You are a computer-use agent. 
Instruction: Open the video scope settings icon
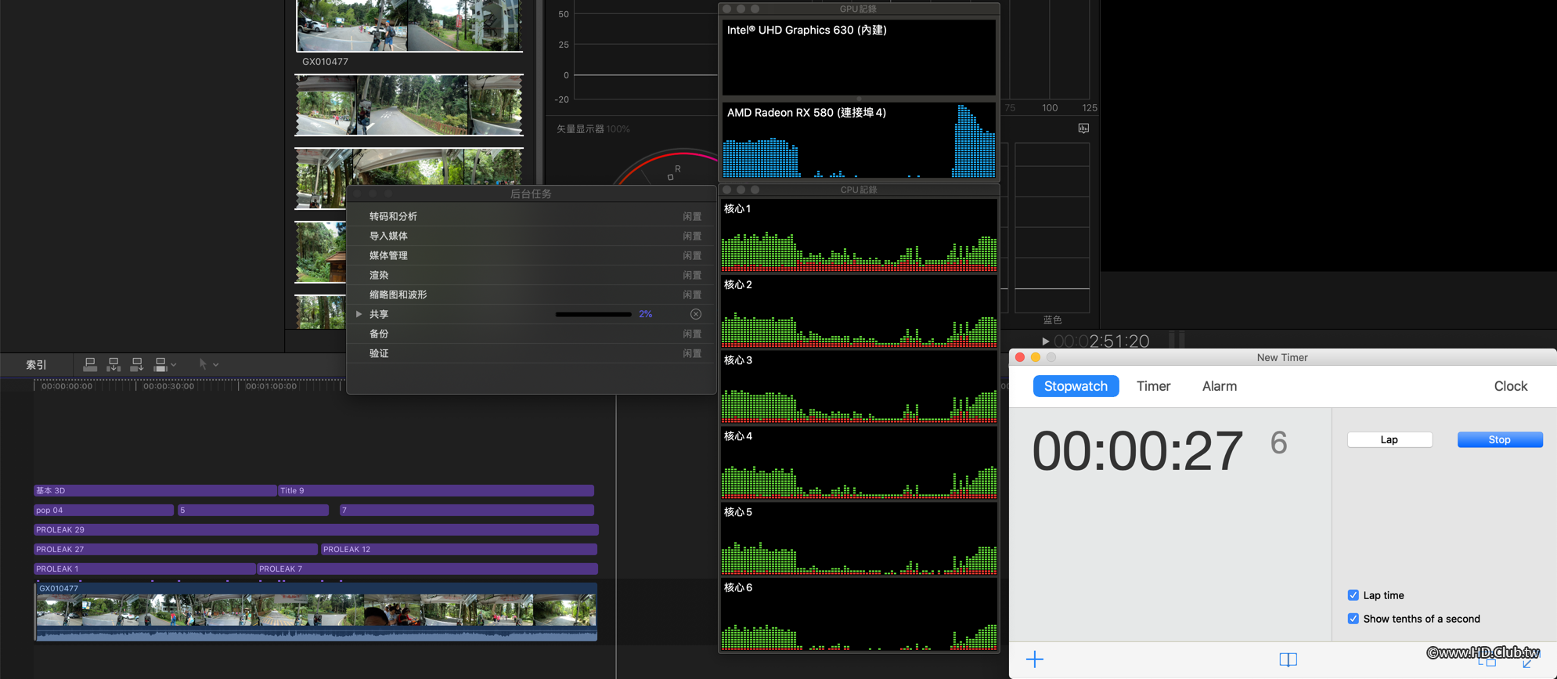coord(1083,128)
